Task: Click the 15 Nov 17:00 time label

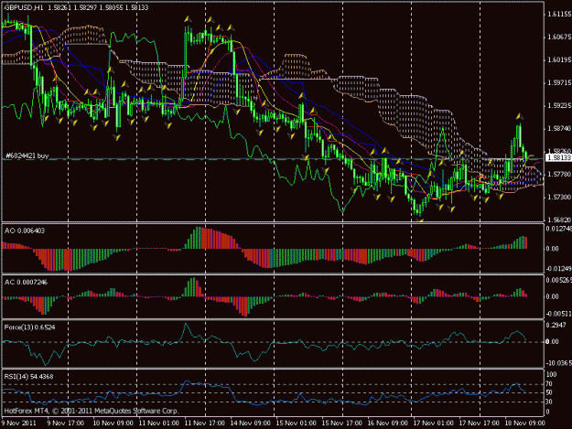Action: (x=341, y=423)
